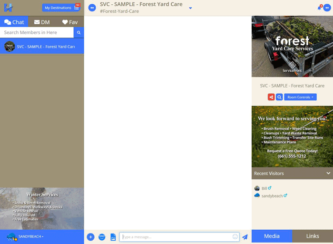Switch to the DM tab
The height and width of the screenshot is (244, 333).
point(42,22)
